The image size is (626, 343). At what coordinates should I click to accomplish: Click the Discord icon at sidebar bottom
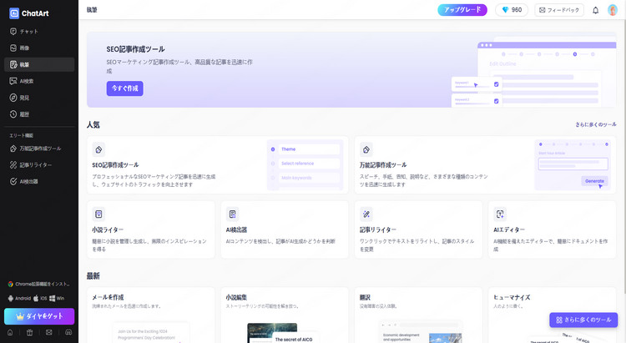pyautogui.click(x=68, y=332)
